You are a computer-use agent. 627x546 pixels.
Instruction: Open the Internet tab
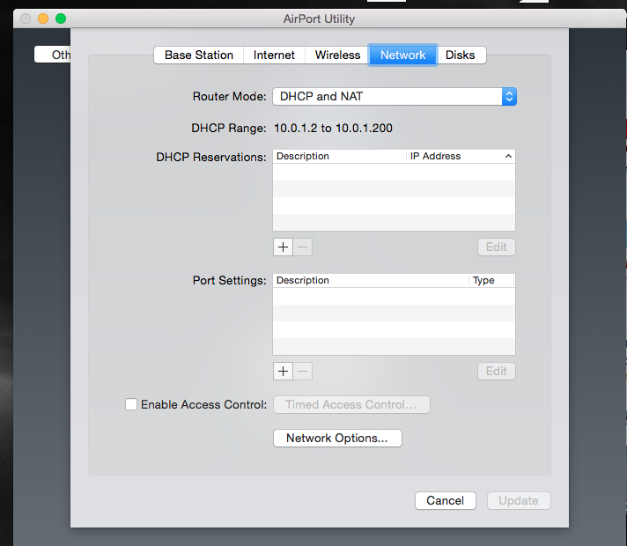click(x=274, y=55)
